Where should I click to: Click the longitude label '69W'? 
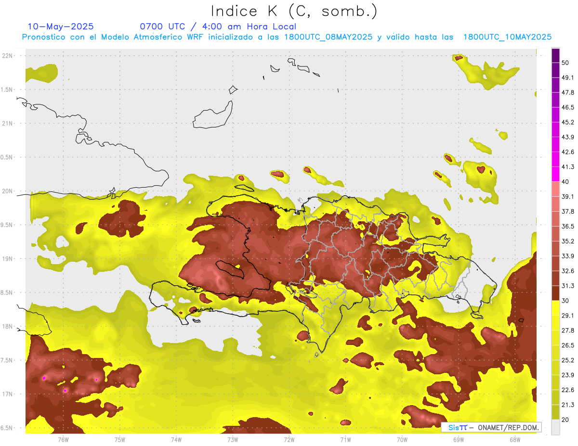point(459,439)
